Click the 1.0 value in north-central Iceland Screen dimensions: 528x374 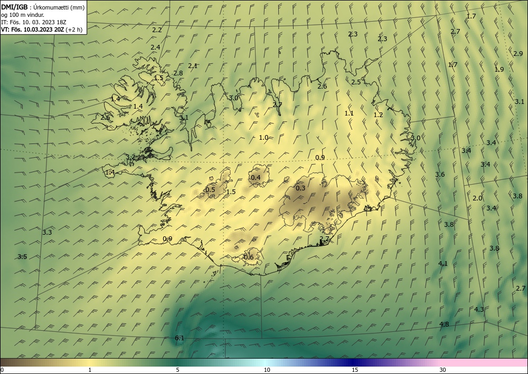pos(263,138)
